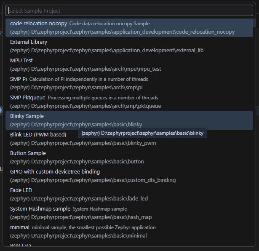
Task: Click 'Processing multiple queues' description text
Action: (x=103, y=98)
